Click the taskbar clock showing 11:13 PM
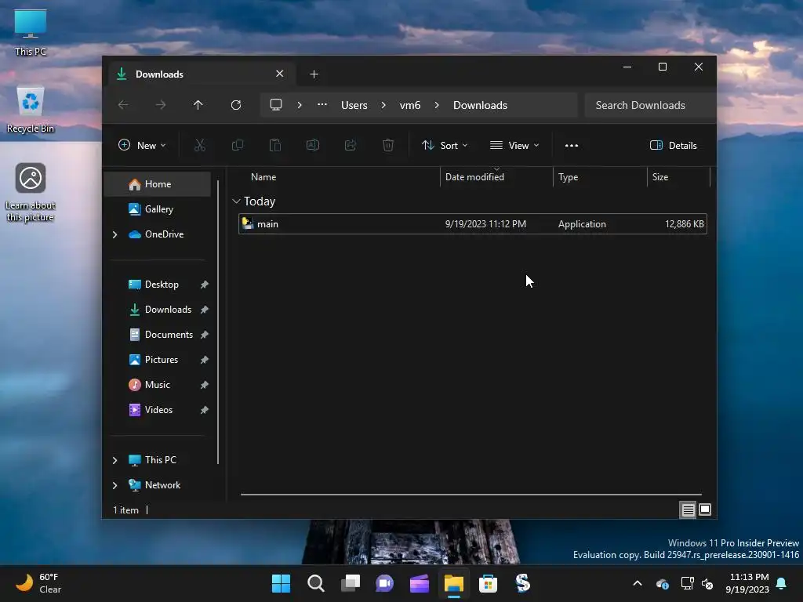Viewport: 803px width, 602px height. (x=747, y=583)
